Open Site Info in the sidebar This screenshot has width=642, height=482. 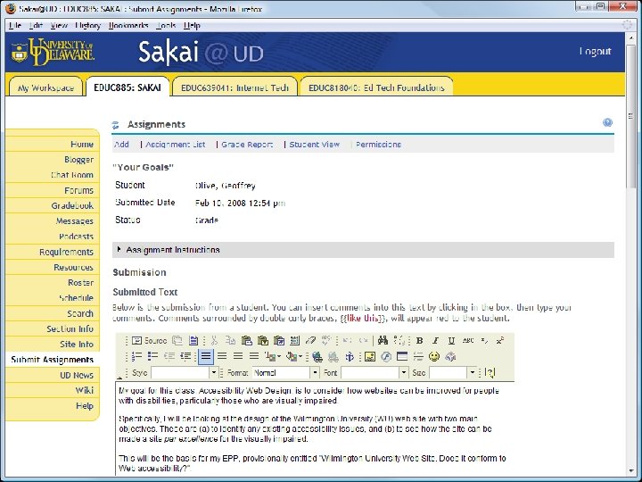point(77,345)
